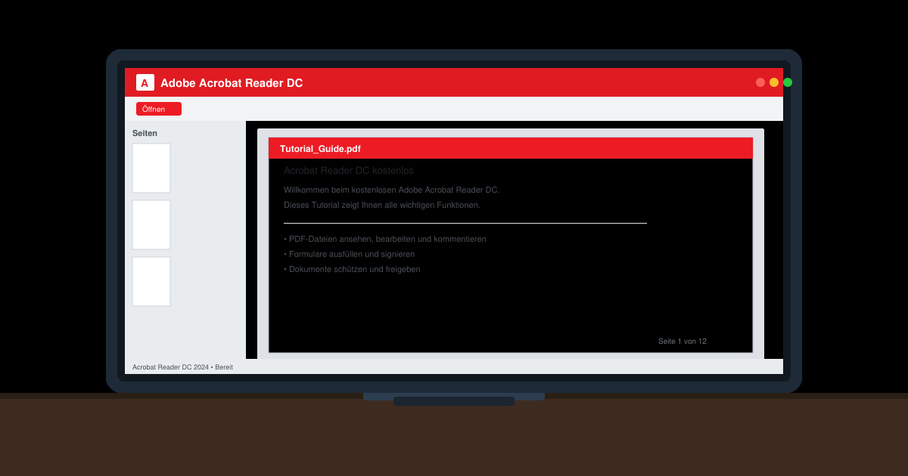Image resolution: width=908 pixels, height=476 pixels.
Task: Click the line 'Willkommen beim kostenlosen Adobe Acrobat Reader DC.'
Action: [392, 190]
